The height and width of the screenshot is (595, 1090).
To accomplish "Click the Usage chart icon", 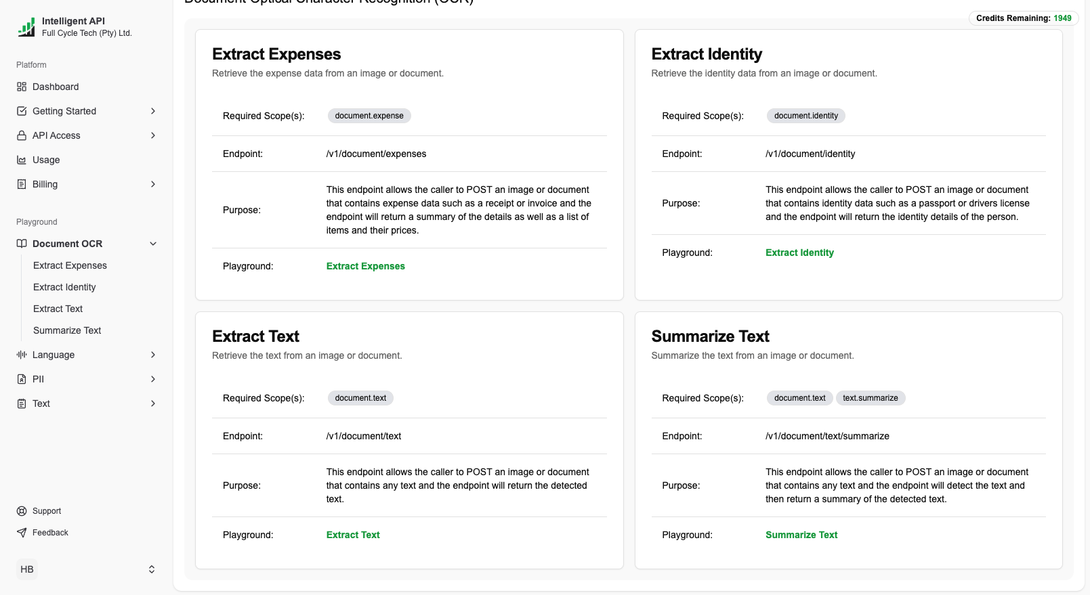I will [22, 160].
